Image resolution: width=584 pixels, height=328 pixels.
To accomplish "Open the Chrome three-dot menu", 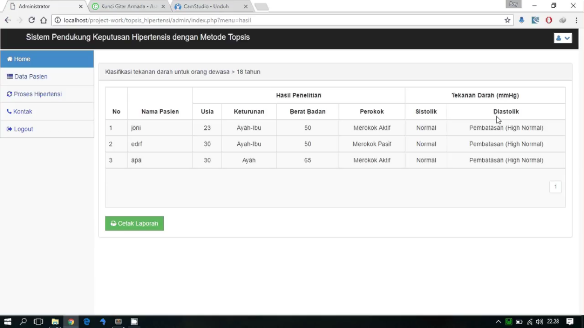I will point(576,20).
